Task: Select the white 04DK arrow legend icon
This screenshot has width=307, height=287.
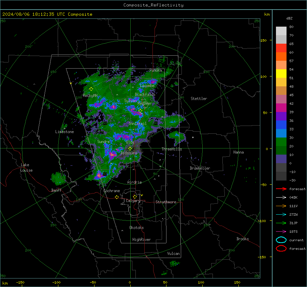Action: tap(281, 197)
